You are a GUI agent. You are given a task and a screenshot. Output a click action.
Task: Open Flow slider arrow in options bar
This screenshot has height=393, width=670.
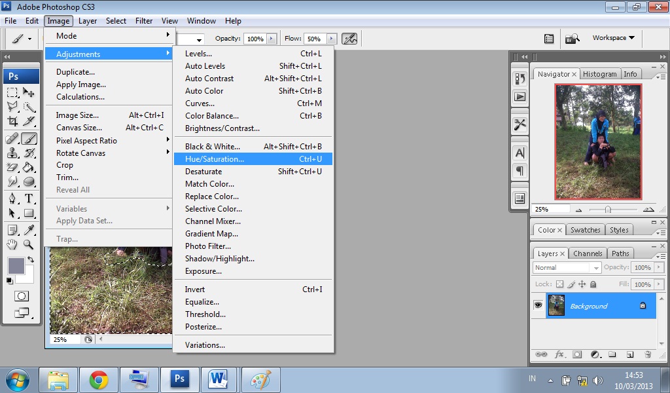[331, 39]
